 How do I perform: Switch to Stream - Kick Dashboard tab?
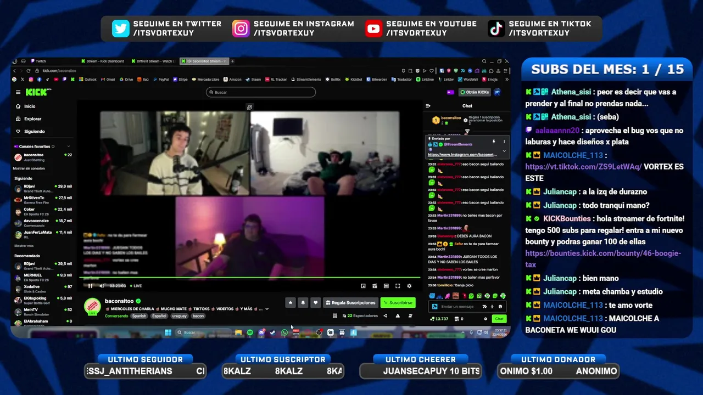[x=102, y=61]
